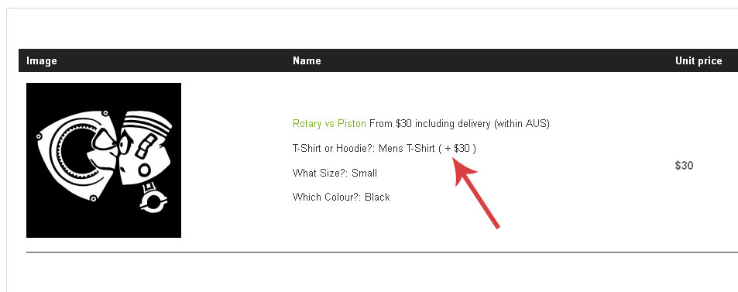This screenshot has height=292, width=738.
Task: Click the divider line below product row
Action: 383,252
